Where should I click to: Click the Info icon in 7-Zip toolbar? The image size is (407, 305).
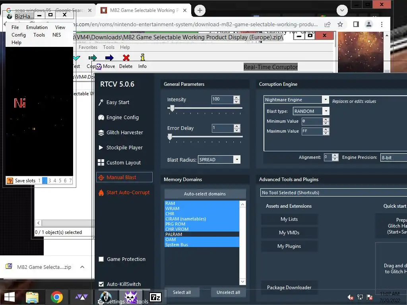143,57
